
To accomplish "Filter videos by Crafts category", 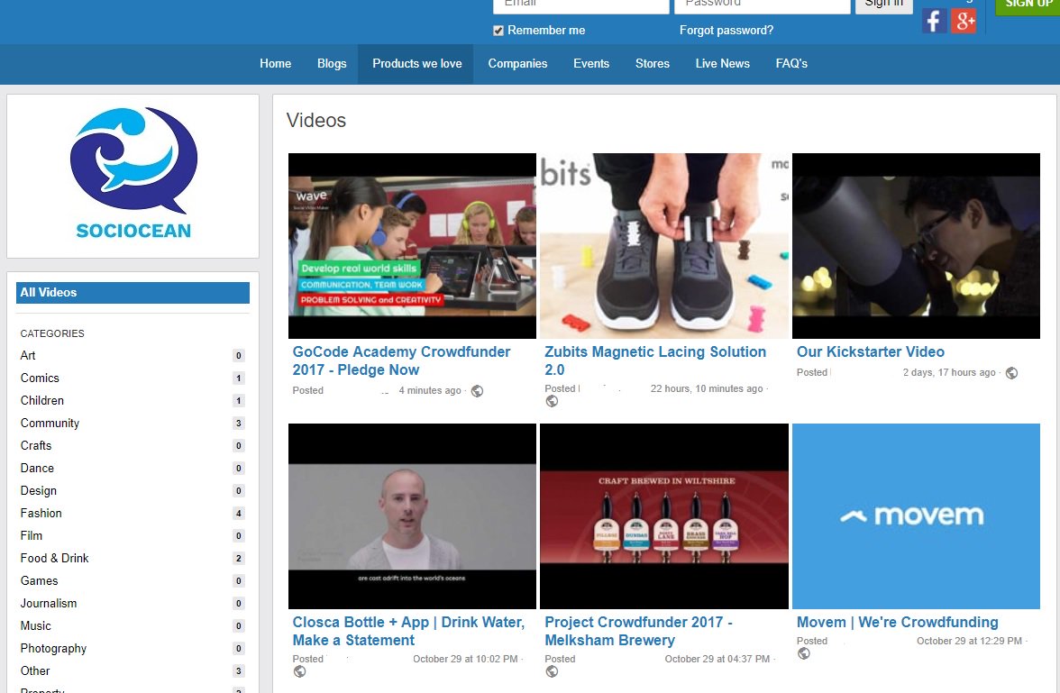I will (36, 445).
